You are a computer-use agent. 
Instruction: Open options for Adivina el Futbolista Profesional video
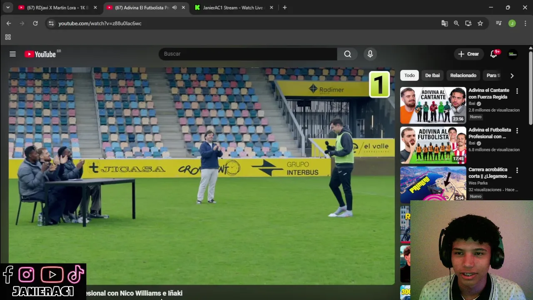517,130
